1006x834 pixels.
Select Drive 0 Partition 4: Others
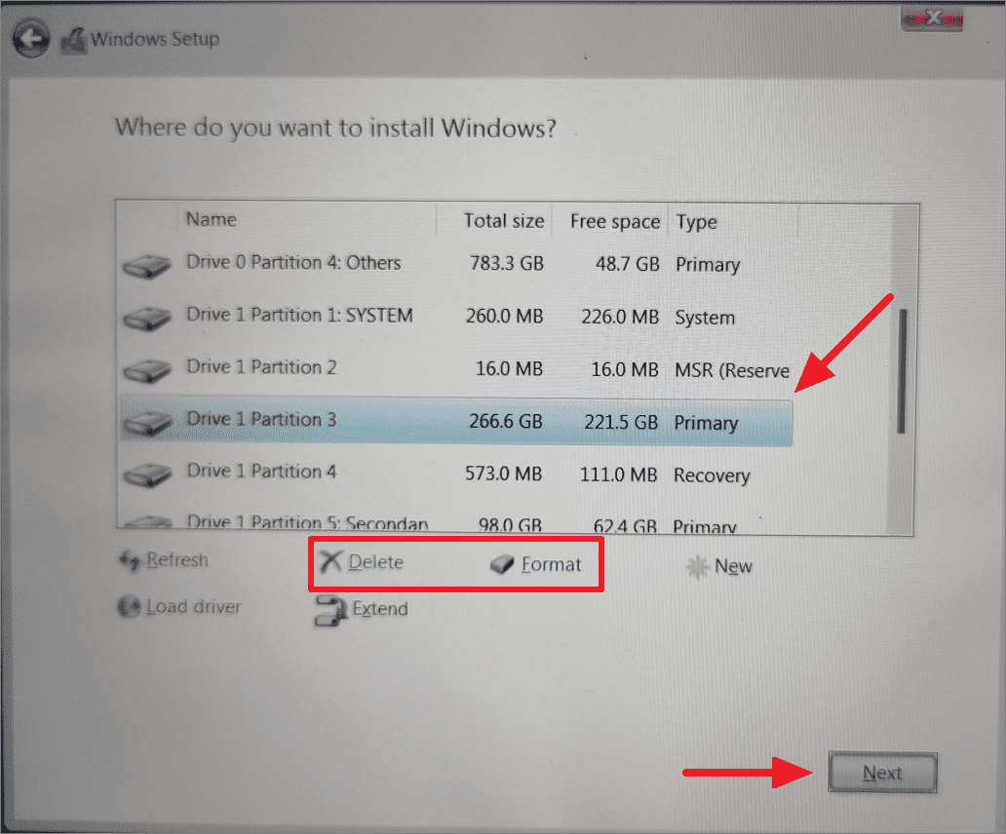pyautogui.click(x=456, y=265)
